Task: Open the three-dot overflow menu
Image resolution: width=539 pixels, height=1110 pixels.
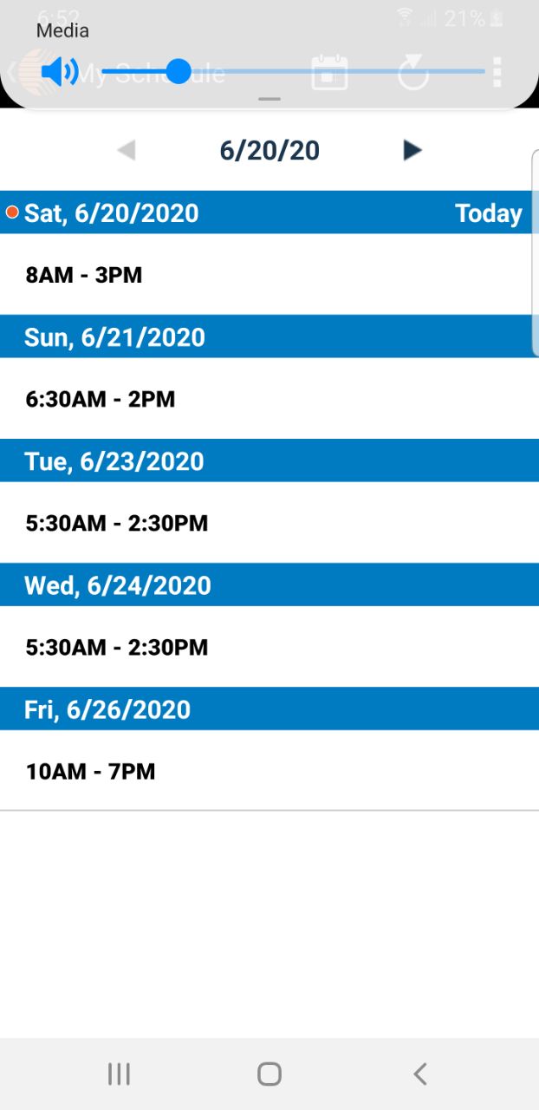Action: coord(497,73)
